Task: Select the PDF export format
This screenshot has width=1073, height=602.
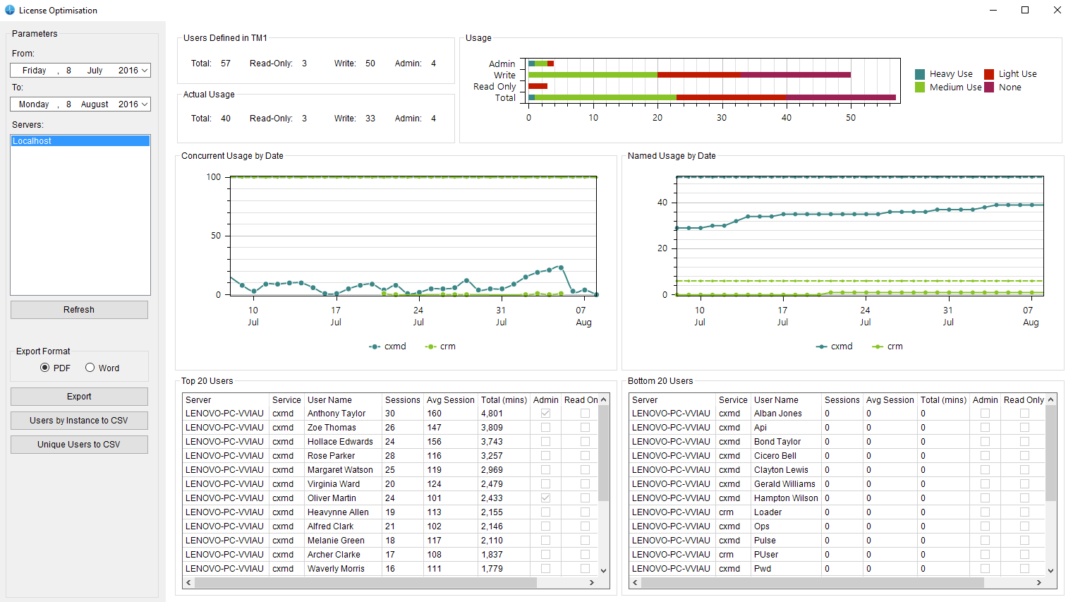Action: click(x=44, y=368)
